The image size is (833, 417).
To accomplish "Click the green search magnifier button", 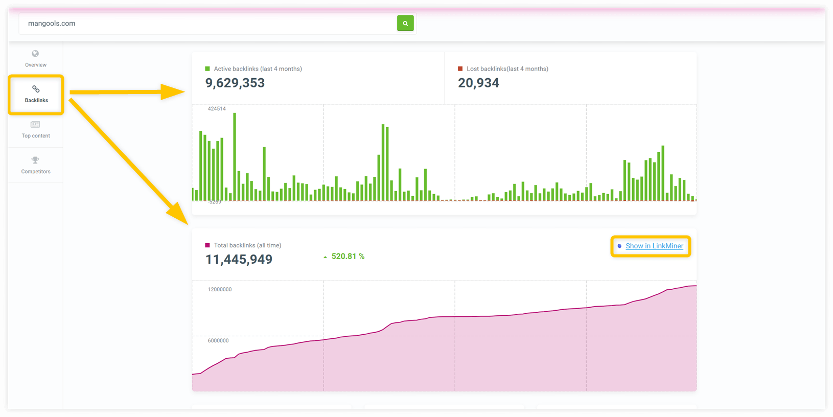I will (x=405, y=24).
